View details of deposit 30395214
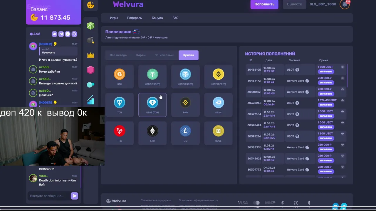This screenshot has height=211, width=376. click(343, 134)
